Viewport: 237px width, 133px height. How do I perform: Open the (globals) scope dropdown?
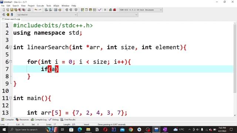point(47,15)
